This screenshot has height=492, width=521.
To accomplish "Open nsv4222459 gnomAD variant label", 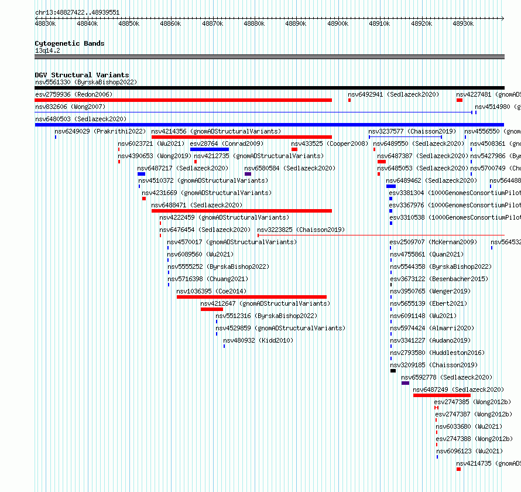I will click(224, 217).
